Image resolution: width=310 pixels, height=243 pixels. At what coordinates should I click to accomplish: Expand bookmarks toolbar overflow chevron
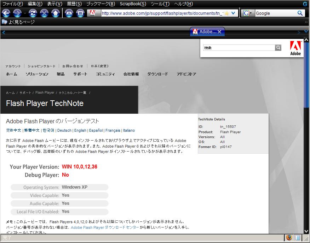coord(306,22)
